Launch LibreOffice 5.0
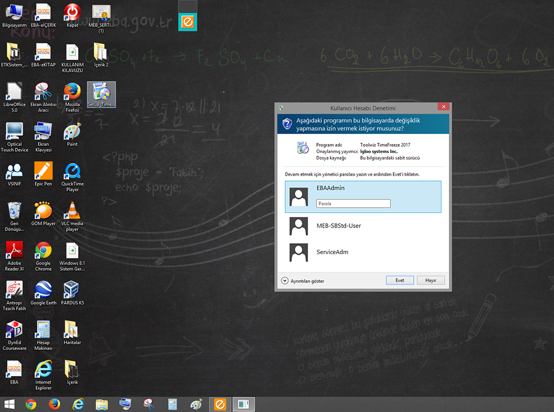Viewport: 554px width, 412px height. coord(14,97)
